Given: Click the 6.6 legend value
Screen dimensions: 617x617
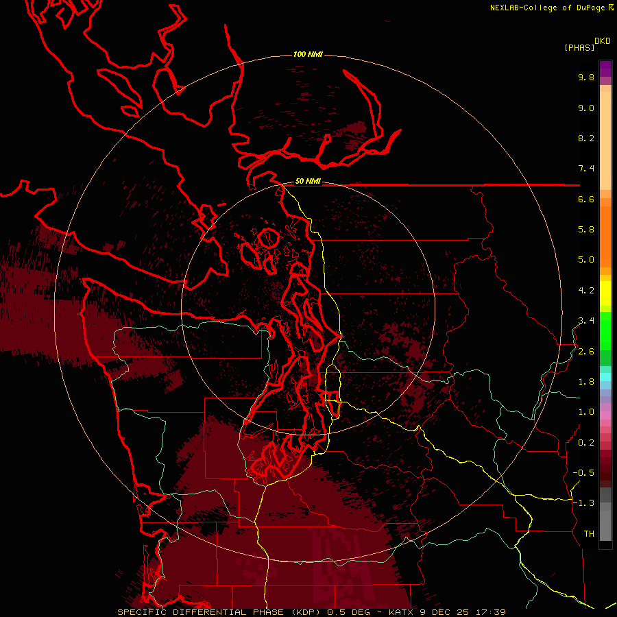Looking at the screenshot, I should 586,199.
